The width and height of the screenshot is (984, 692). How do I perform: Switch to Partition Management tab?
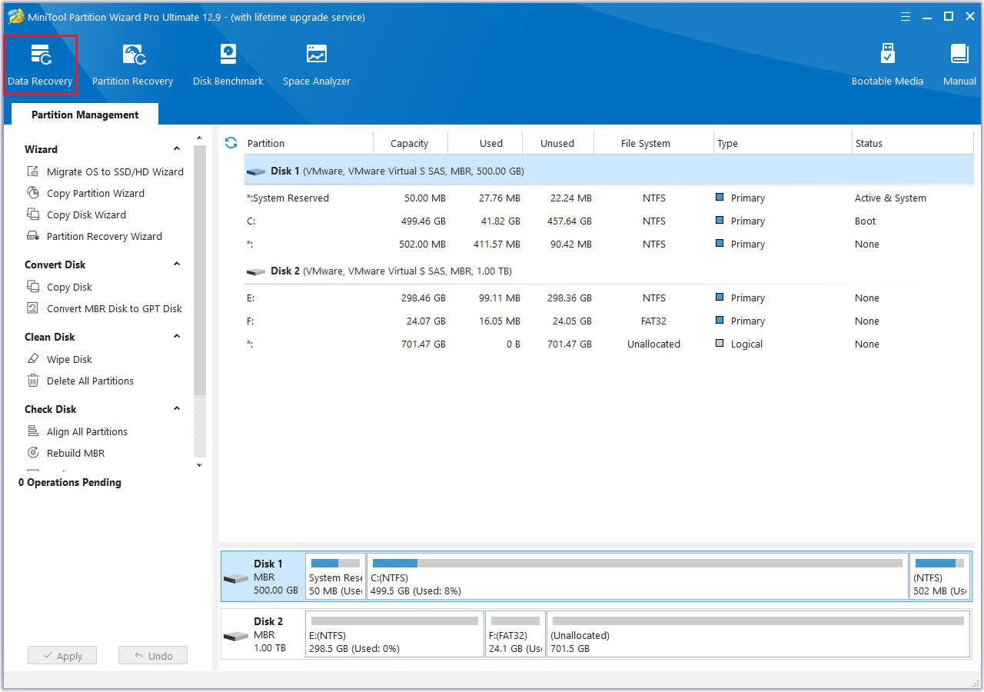coord(85,115)
